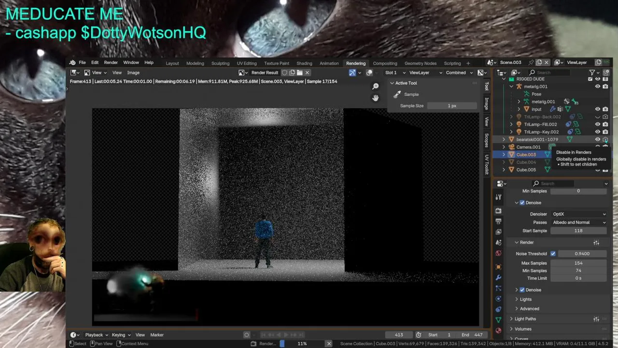Click the new image duplicate icon

[292, 72]
